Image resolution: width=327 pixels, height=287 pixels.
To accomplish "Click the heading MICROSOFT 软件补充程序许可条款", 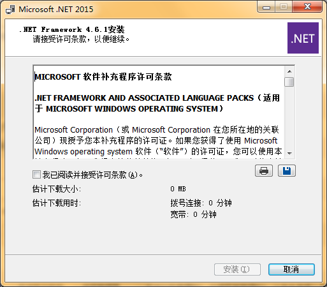I will coord(103,77).
